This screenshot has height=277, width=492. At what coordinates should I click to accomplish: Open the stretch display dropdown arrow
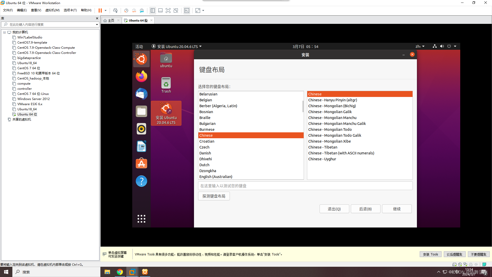[203, 11]
